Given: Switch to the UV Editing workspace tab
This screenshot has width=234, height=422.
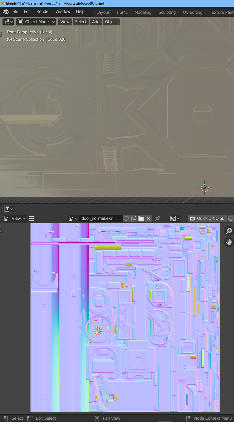Looking at the screenshot, I should coord(193,12).
